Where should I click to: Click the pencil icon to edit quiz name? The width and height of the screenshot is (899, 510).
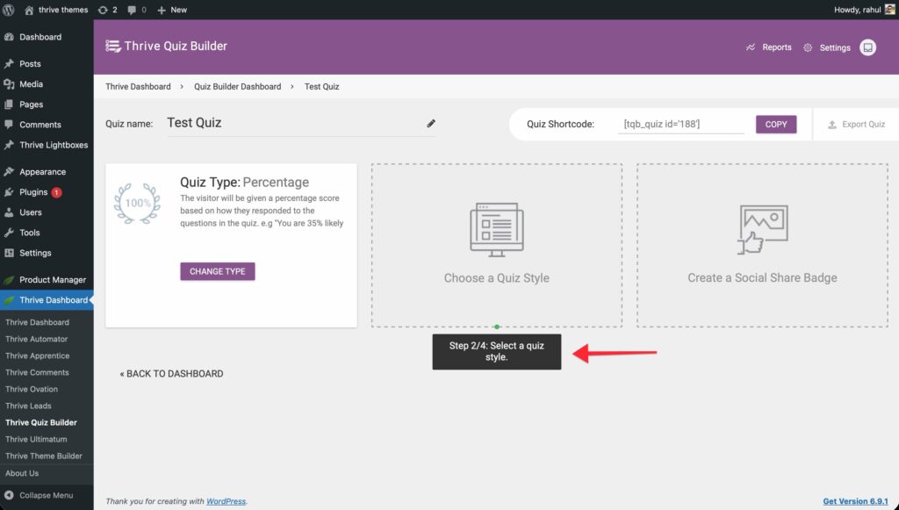point(431,124)
